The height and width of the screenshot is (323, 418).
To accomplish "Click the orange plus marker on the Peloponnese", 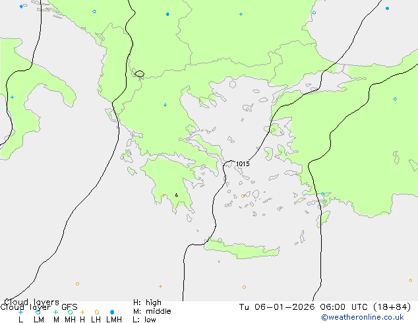I will [163, 195].
